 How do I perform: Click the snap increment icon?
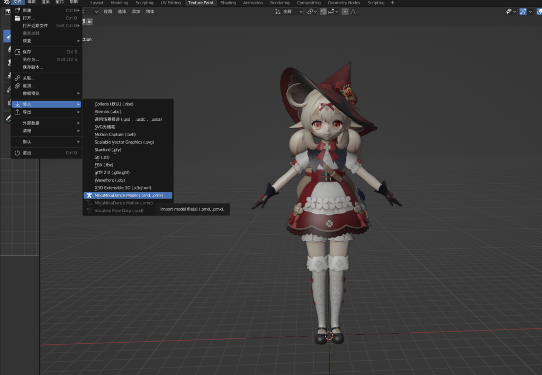pos(331,12)
